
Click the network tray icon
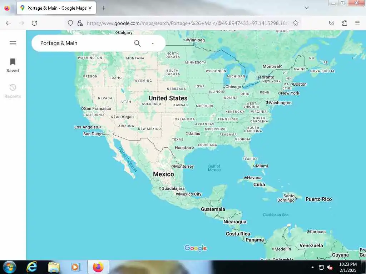click(321, 268)
